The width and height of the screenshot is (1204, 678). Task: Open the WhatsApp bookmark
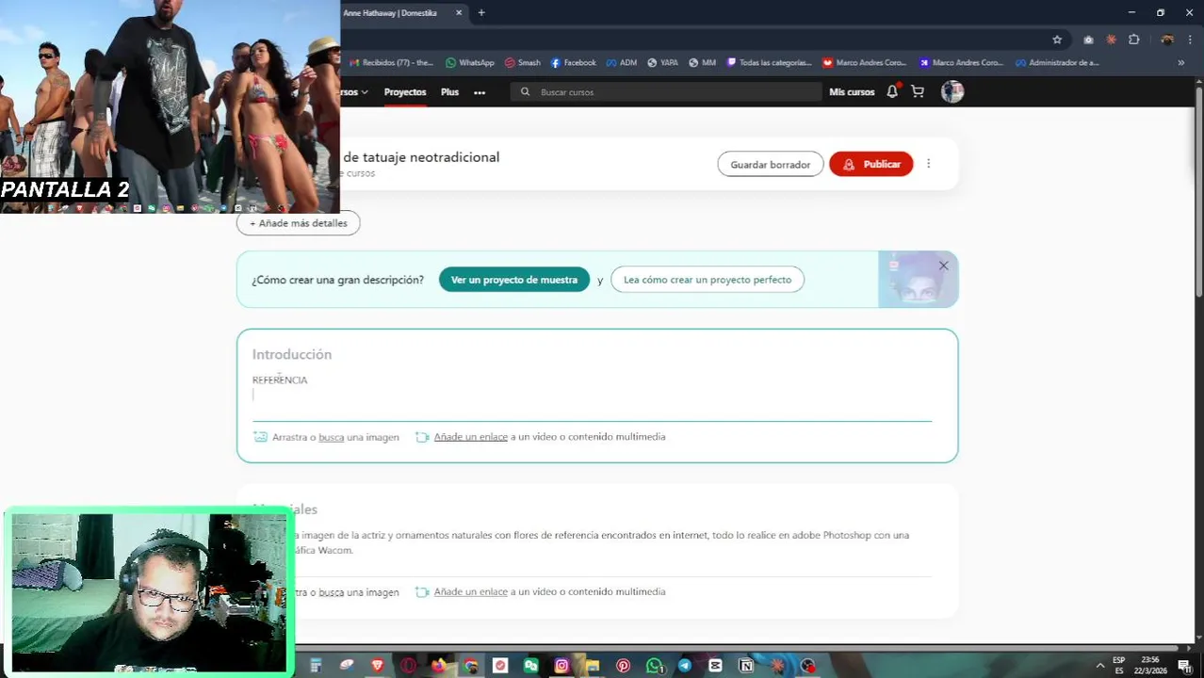pyautogui.click(x=469, y=63)
